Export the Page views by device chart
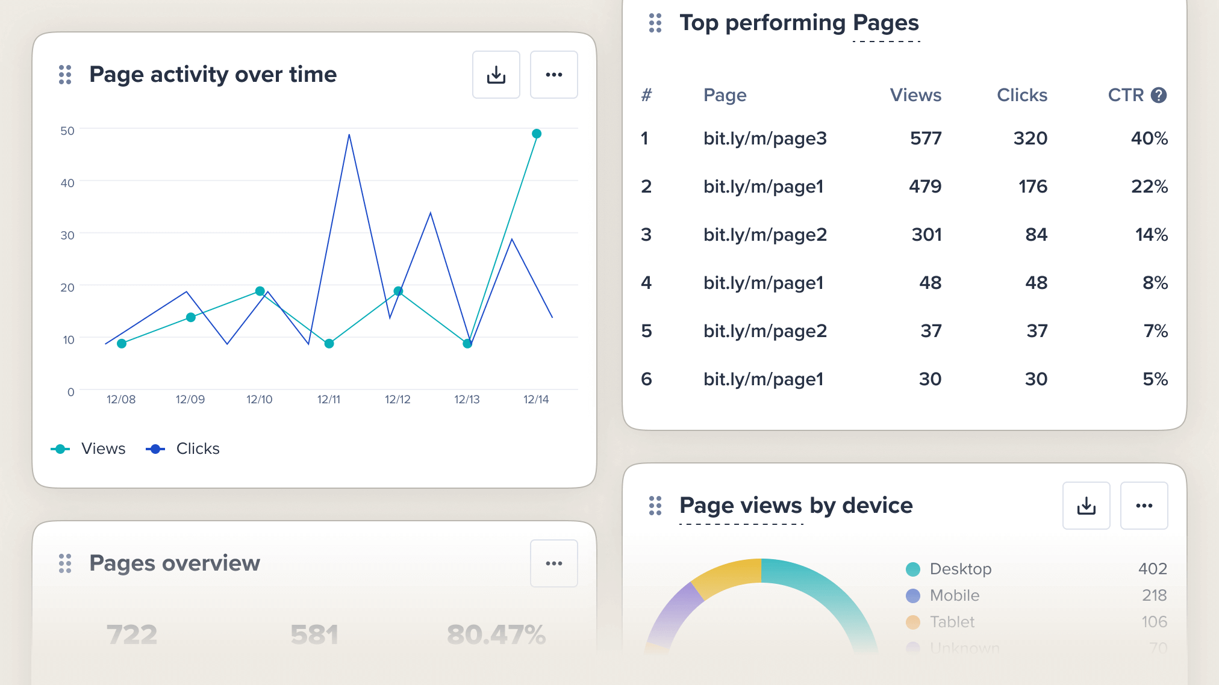The height and width of the screenshot is (685, 1219). coord(1085,505)
